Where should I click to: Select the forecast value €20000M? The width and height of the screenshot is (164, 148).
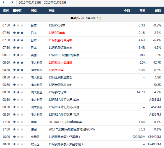click(139, 137)
